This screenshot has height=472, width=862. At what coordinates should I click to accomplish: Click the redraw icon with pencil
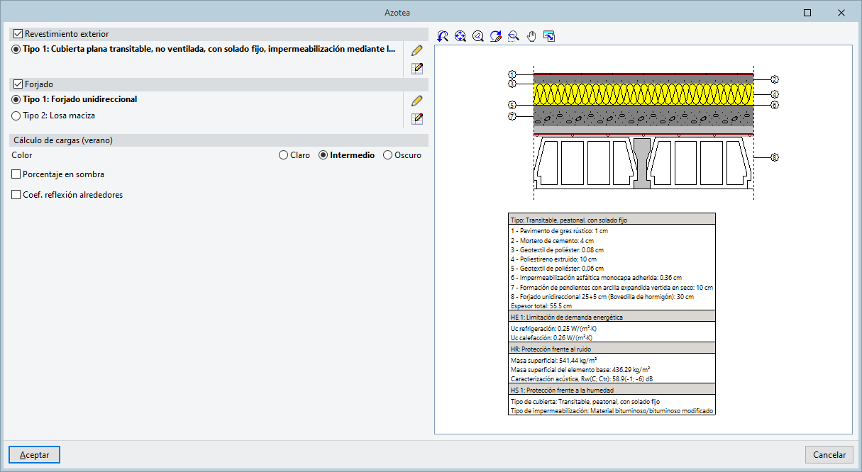pos(496,36)
